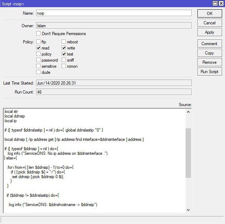Click the bottom status bar field
The image size is (225, 224).
pos(112,220)
